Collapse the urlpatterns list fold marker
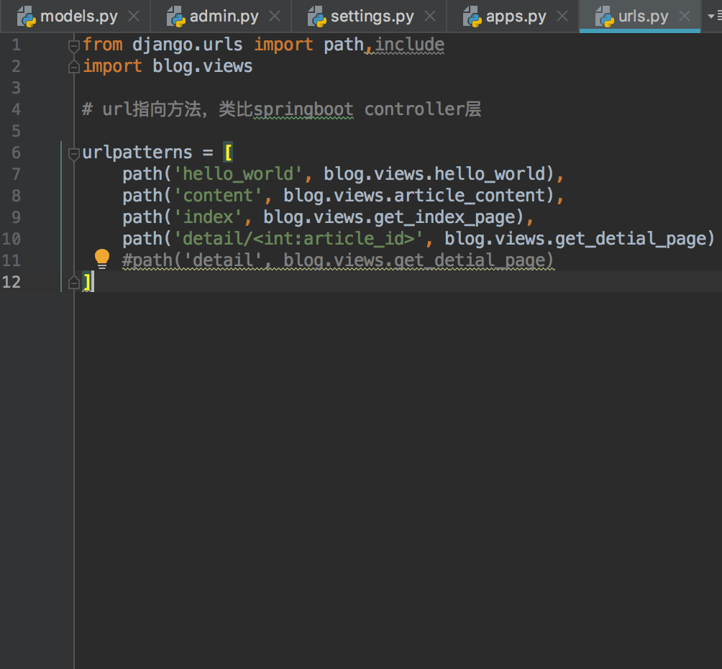The height and width of the screenshot is (669, 722). [x=73, y=153]
